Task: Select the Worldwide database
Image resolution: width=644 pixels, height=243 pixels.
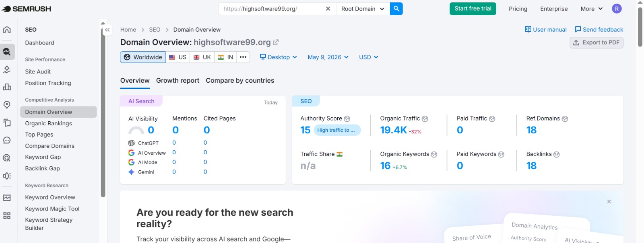Action: pos(143,57)
